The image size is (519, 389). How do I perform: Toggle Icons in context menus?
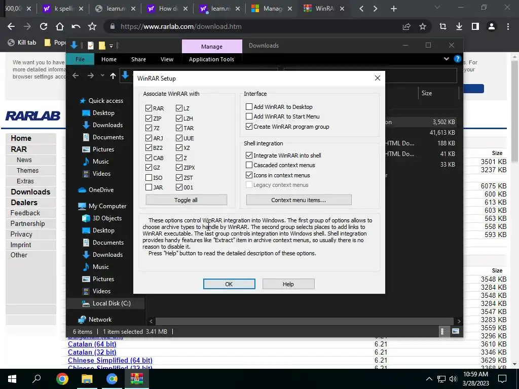(249, 175)
